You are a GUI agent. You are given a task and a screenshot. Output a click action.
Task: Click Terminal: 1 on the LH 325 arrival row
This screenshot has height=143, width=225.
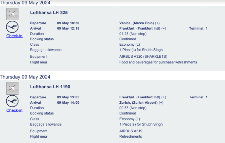[x=198, y=29]
